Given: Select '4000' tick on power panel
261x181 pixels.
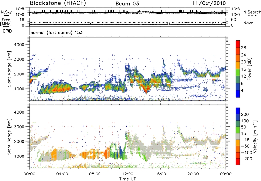Looking at the screenshot, I should (x=19, y=45).
